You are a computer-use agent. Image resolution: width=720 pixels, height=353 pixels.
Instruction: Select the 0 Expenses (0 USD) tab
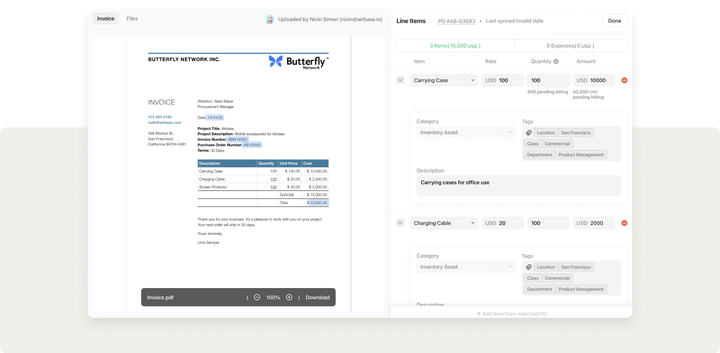point(570,45)
